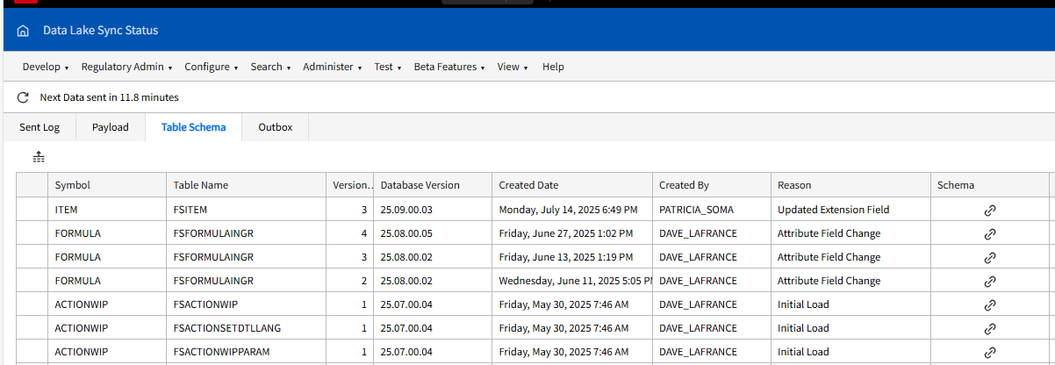Open the Administer menu
The height and width of the screenshot is (365, 1055).
333,67
